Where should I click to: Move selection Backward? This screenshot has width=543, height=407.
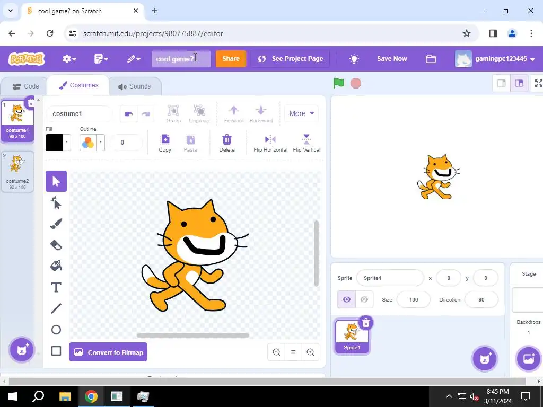click(x=261, y=114)
